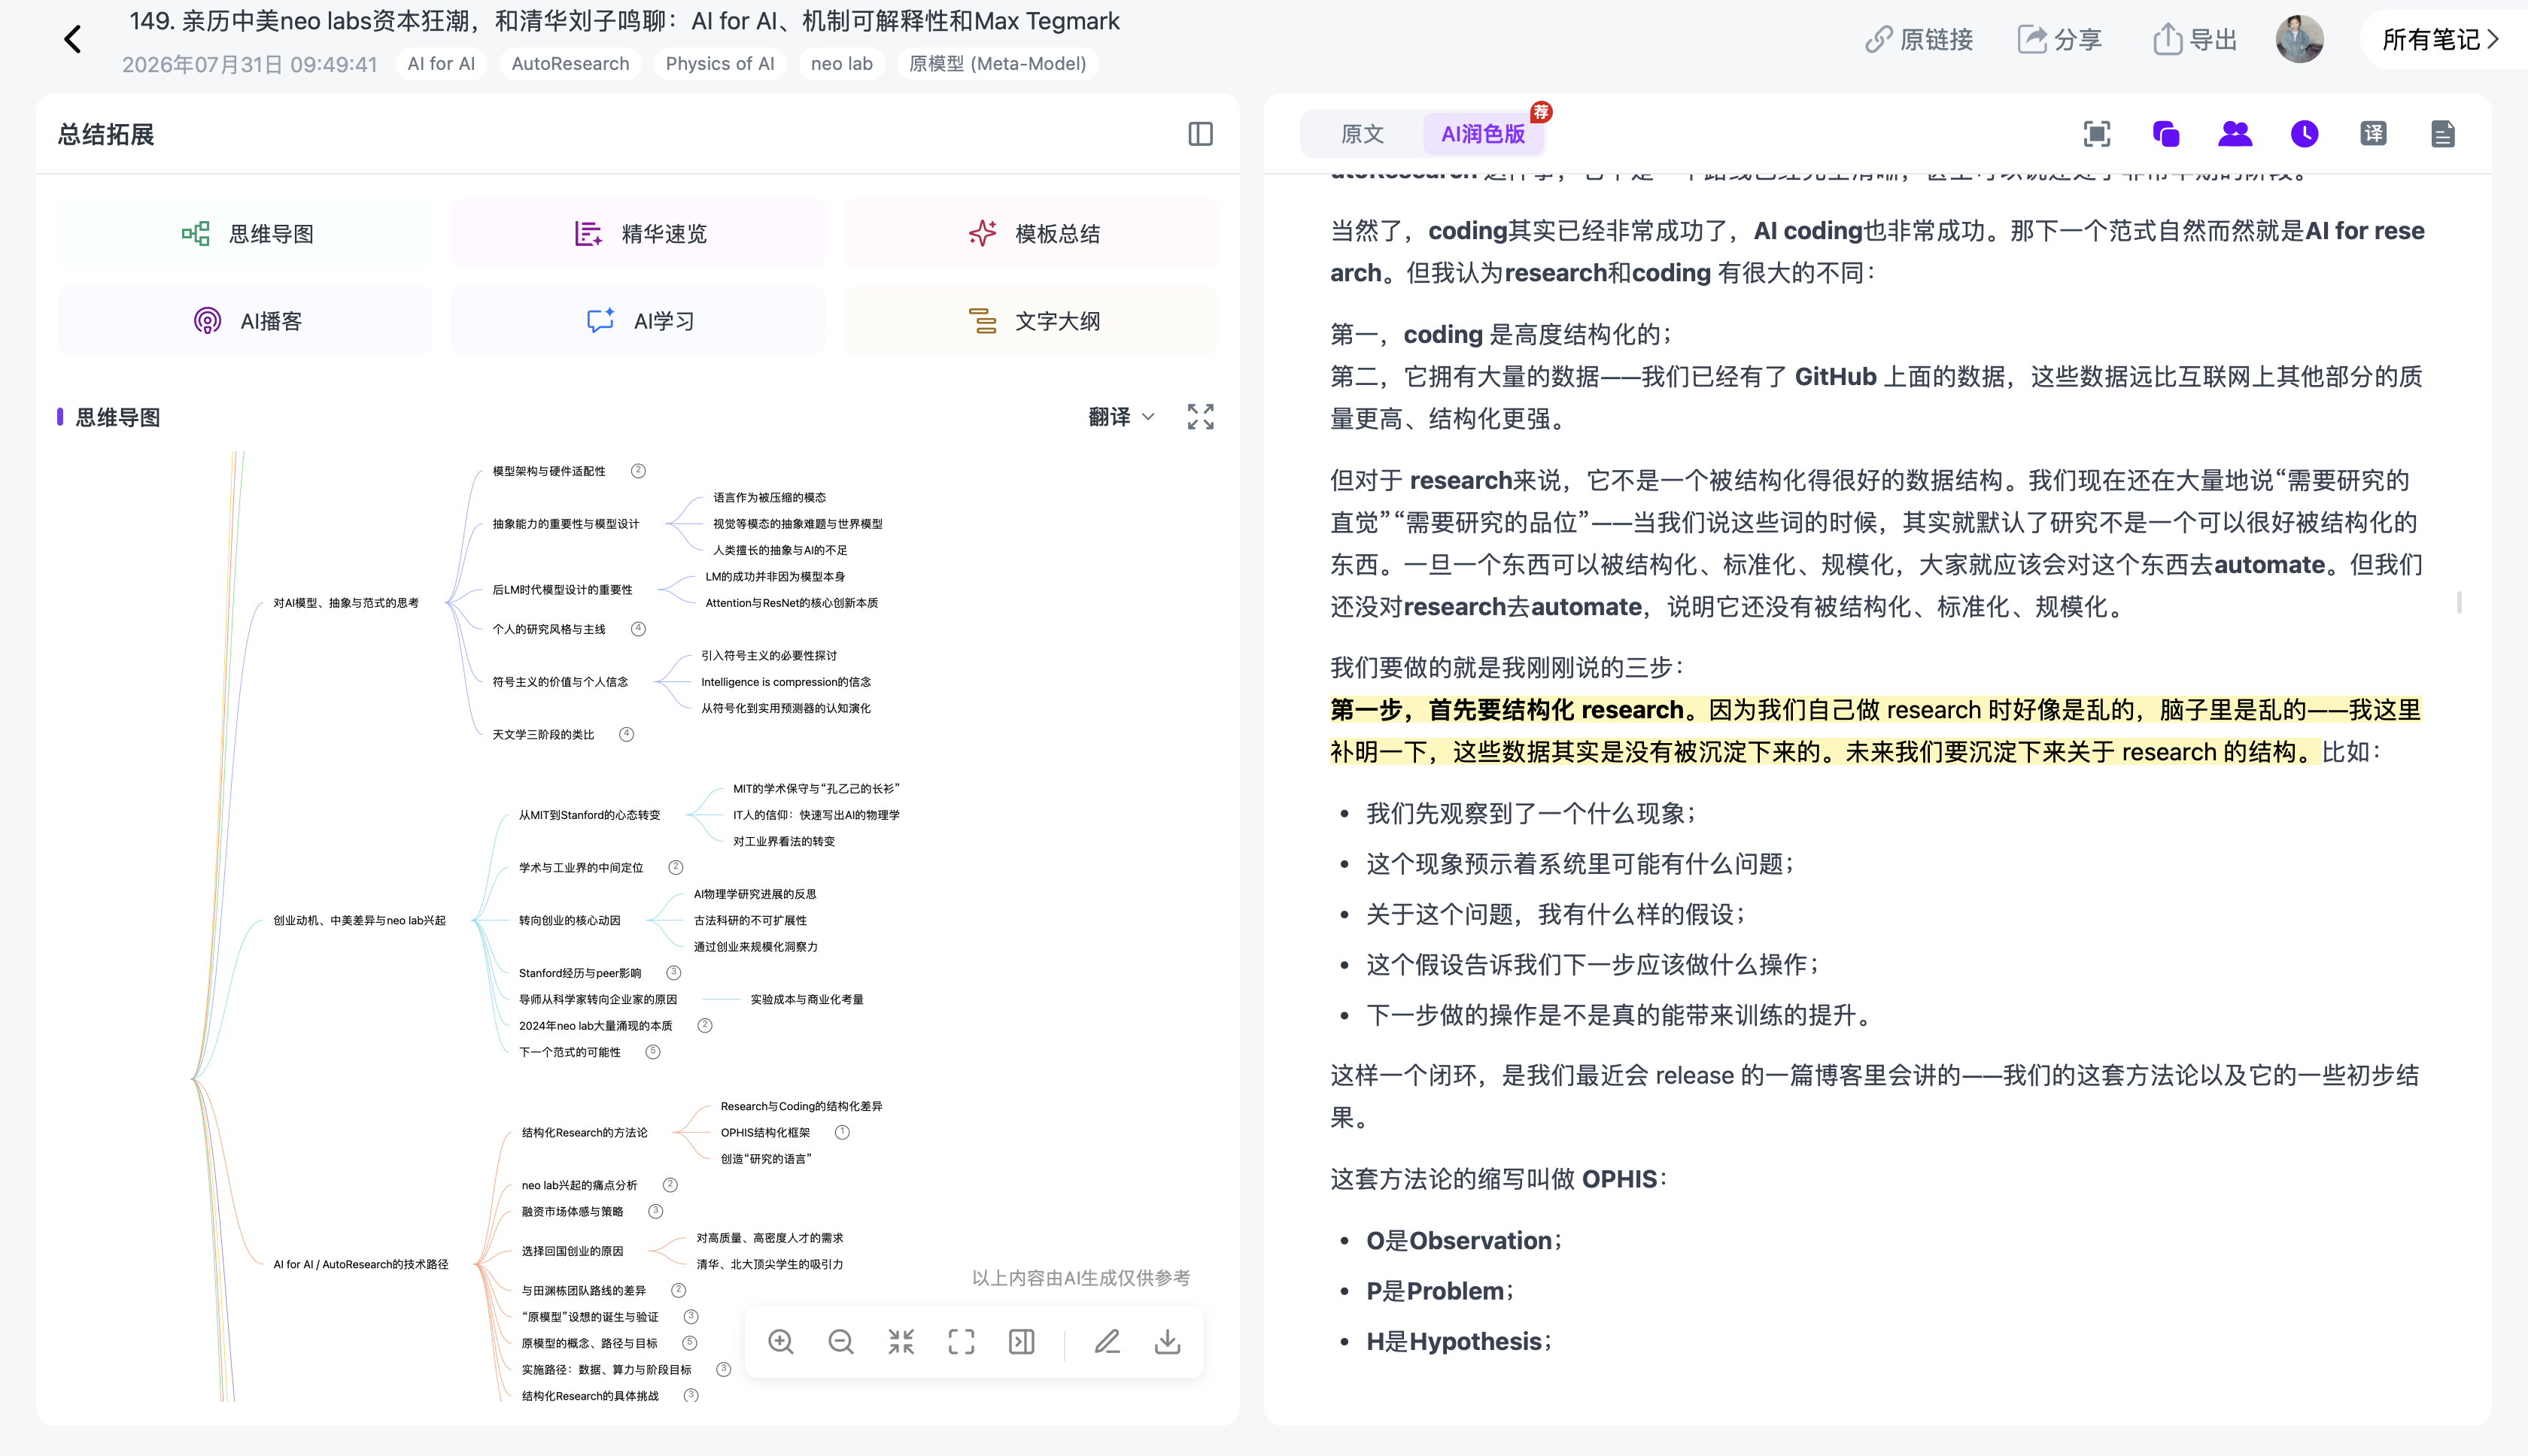Expand the neo lab兴起的痛点分析 node
Viewport: 2528px width, 1456px height.
click(x=670, y=1185)
